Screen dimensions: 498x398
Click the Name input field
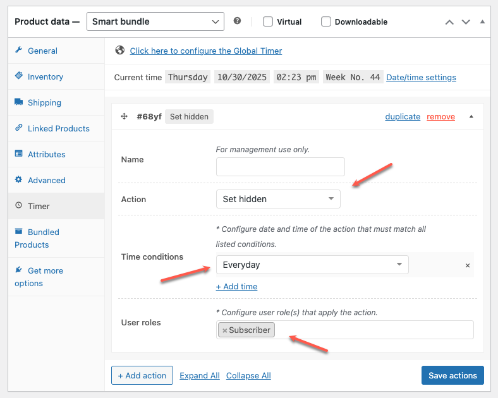[x=280, y=167]
